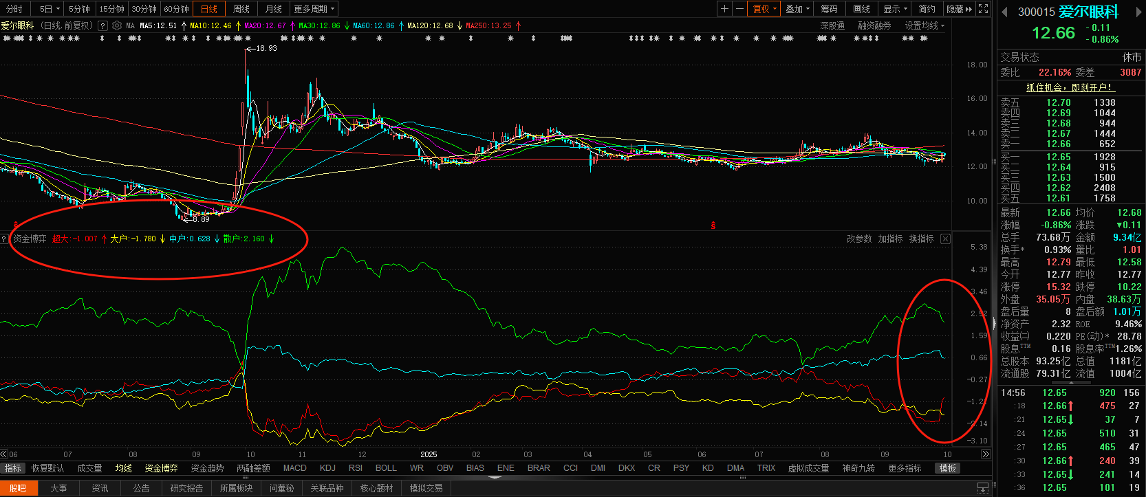The image size is (1146, 497).
Task: Expand the 更多周期 dropdown
Action: [x=314, y=9]
